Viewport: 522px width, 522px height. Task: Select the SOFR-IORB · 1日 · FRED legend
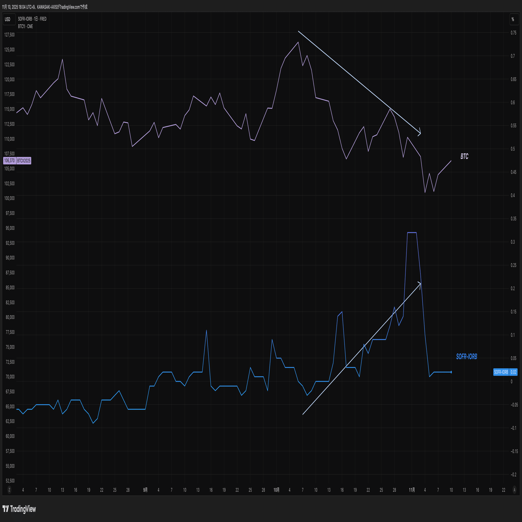click(32, 19)
